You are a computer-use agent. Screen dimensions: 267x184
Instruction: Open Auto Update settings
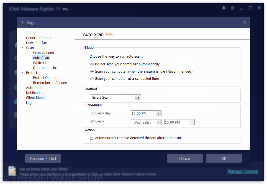point(35,88)
